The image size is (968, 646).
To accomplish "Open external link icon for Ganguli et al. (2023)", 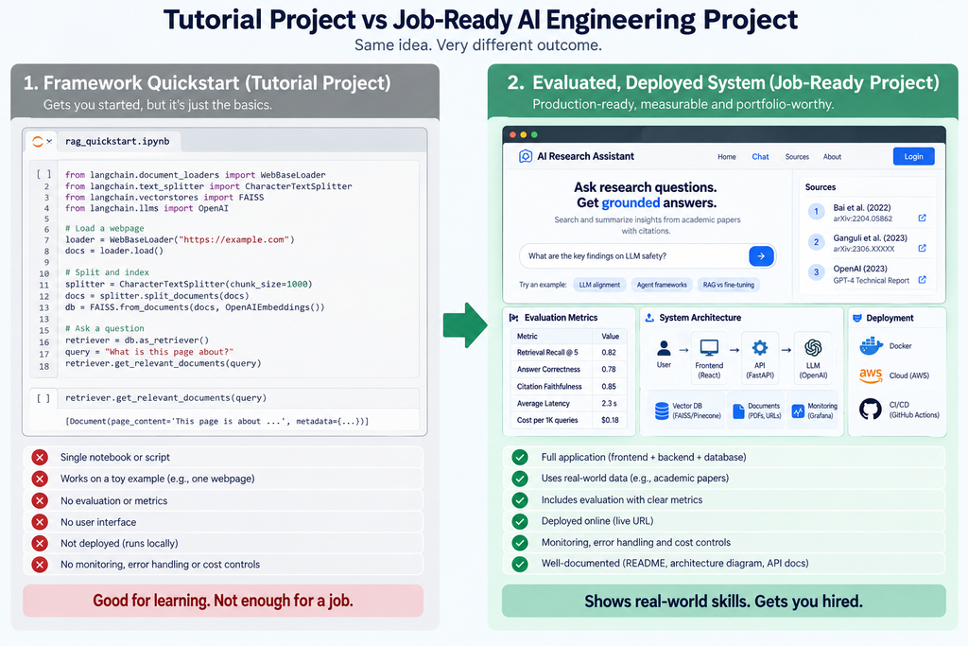I will point(922,248).
